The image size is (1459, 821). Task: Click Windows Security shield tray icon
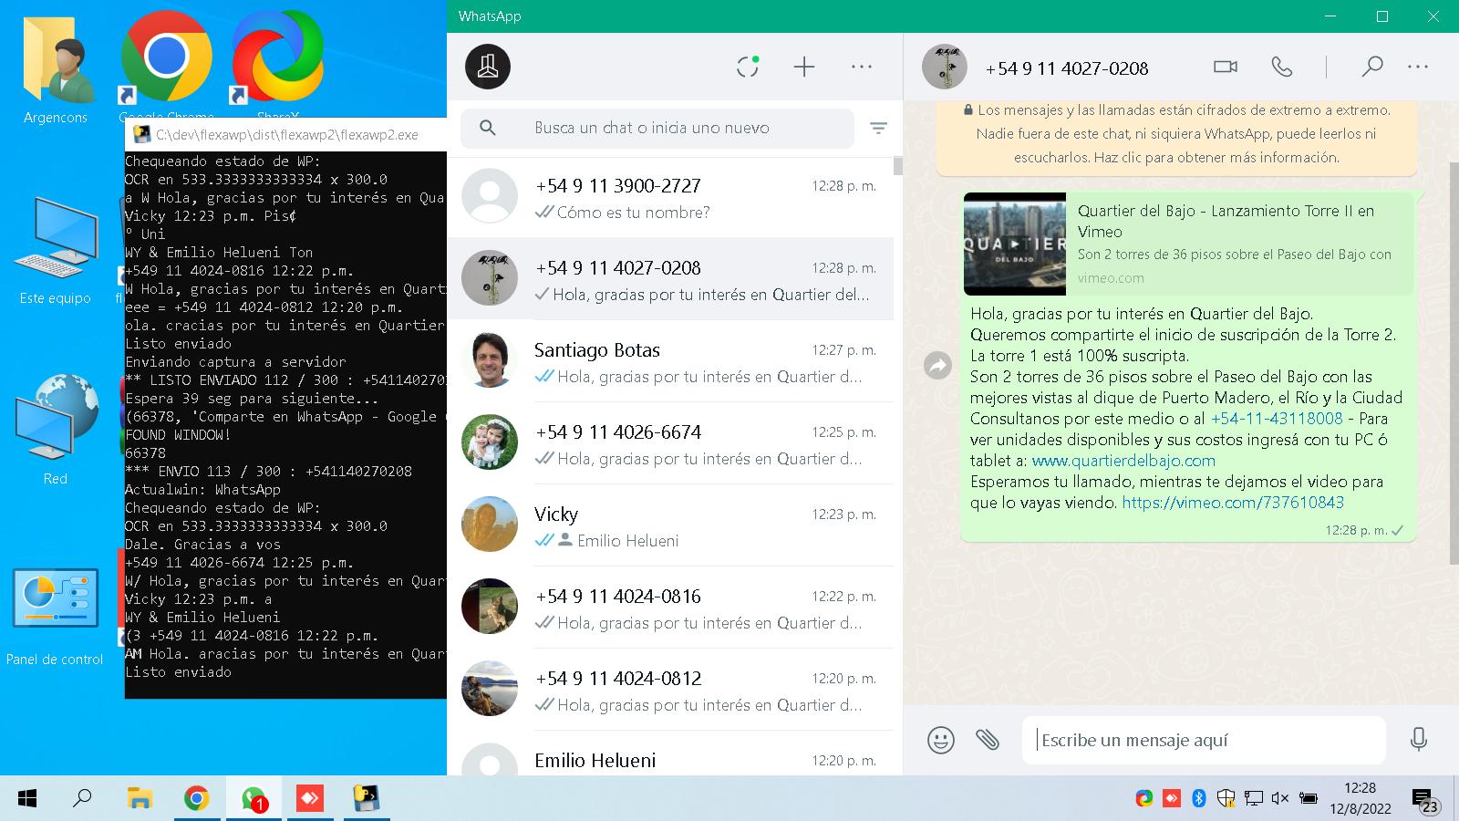click(1226, 798)
